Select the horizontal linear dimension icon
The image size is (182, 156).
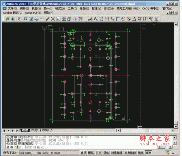coord(107,19)
